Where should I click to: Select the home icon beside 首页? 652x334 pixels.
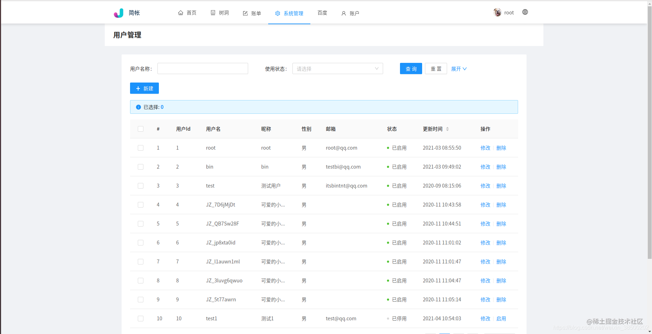[x=181, y=13]
